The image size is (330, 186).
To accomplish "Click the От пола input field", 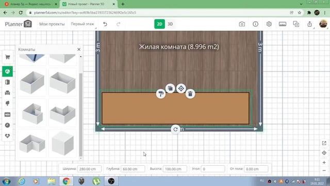I will pyautogui.click(x=256, y=169).
